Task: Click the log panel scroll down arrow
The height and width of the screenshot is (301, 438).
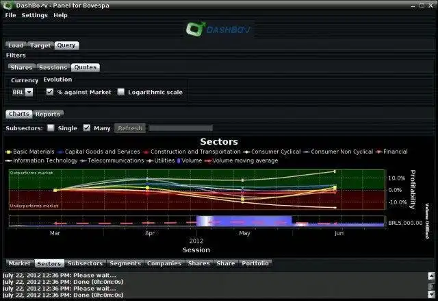Action: pos(432,294)
